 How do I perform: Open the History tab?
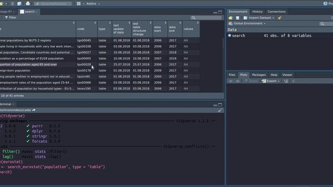258,11
